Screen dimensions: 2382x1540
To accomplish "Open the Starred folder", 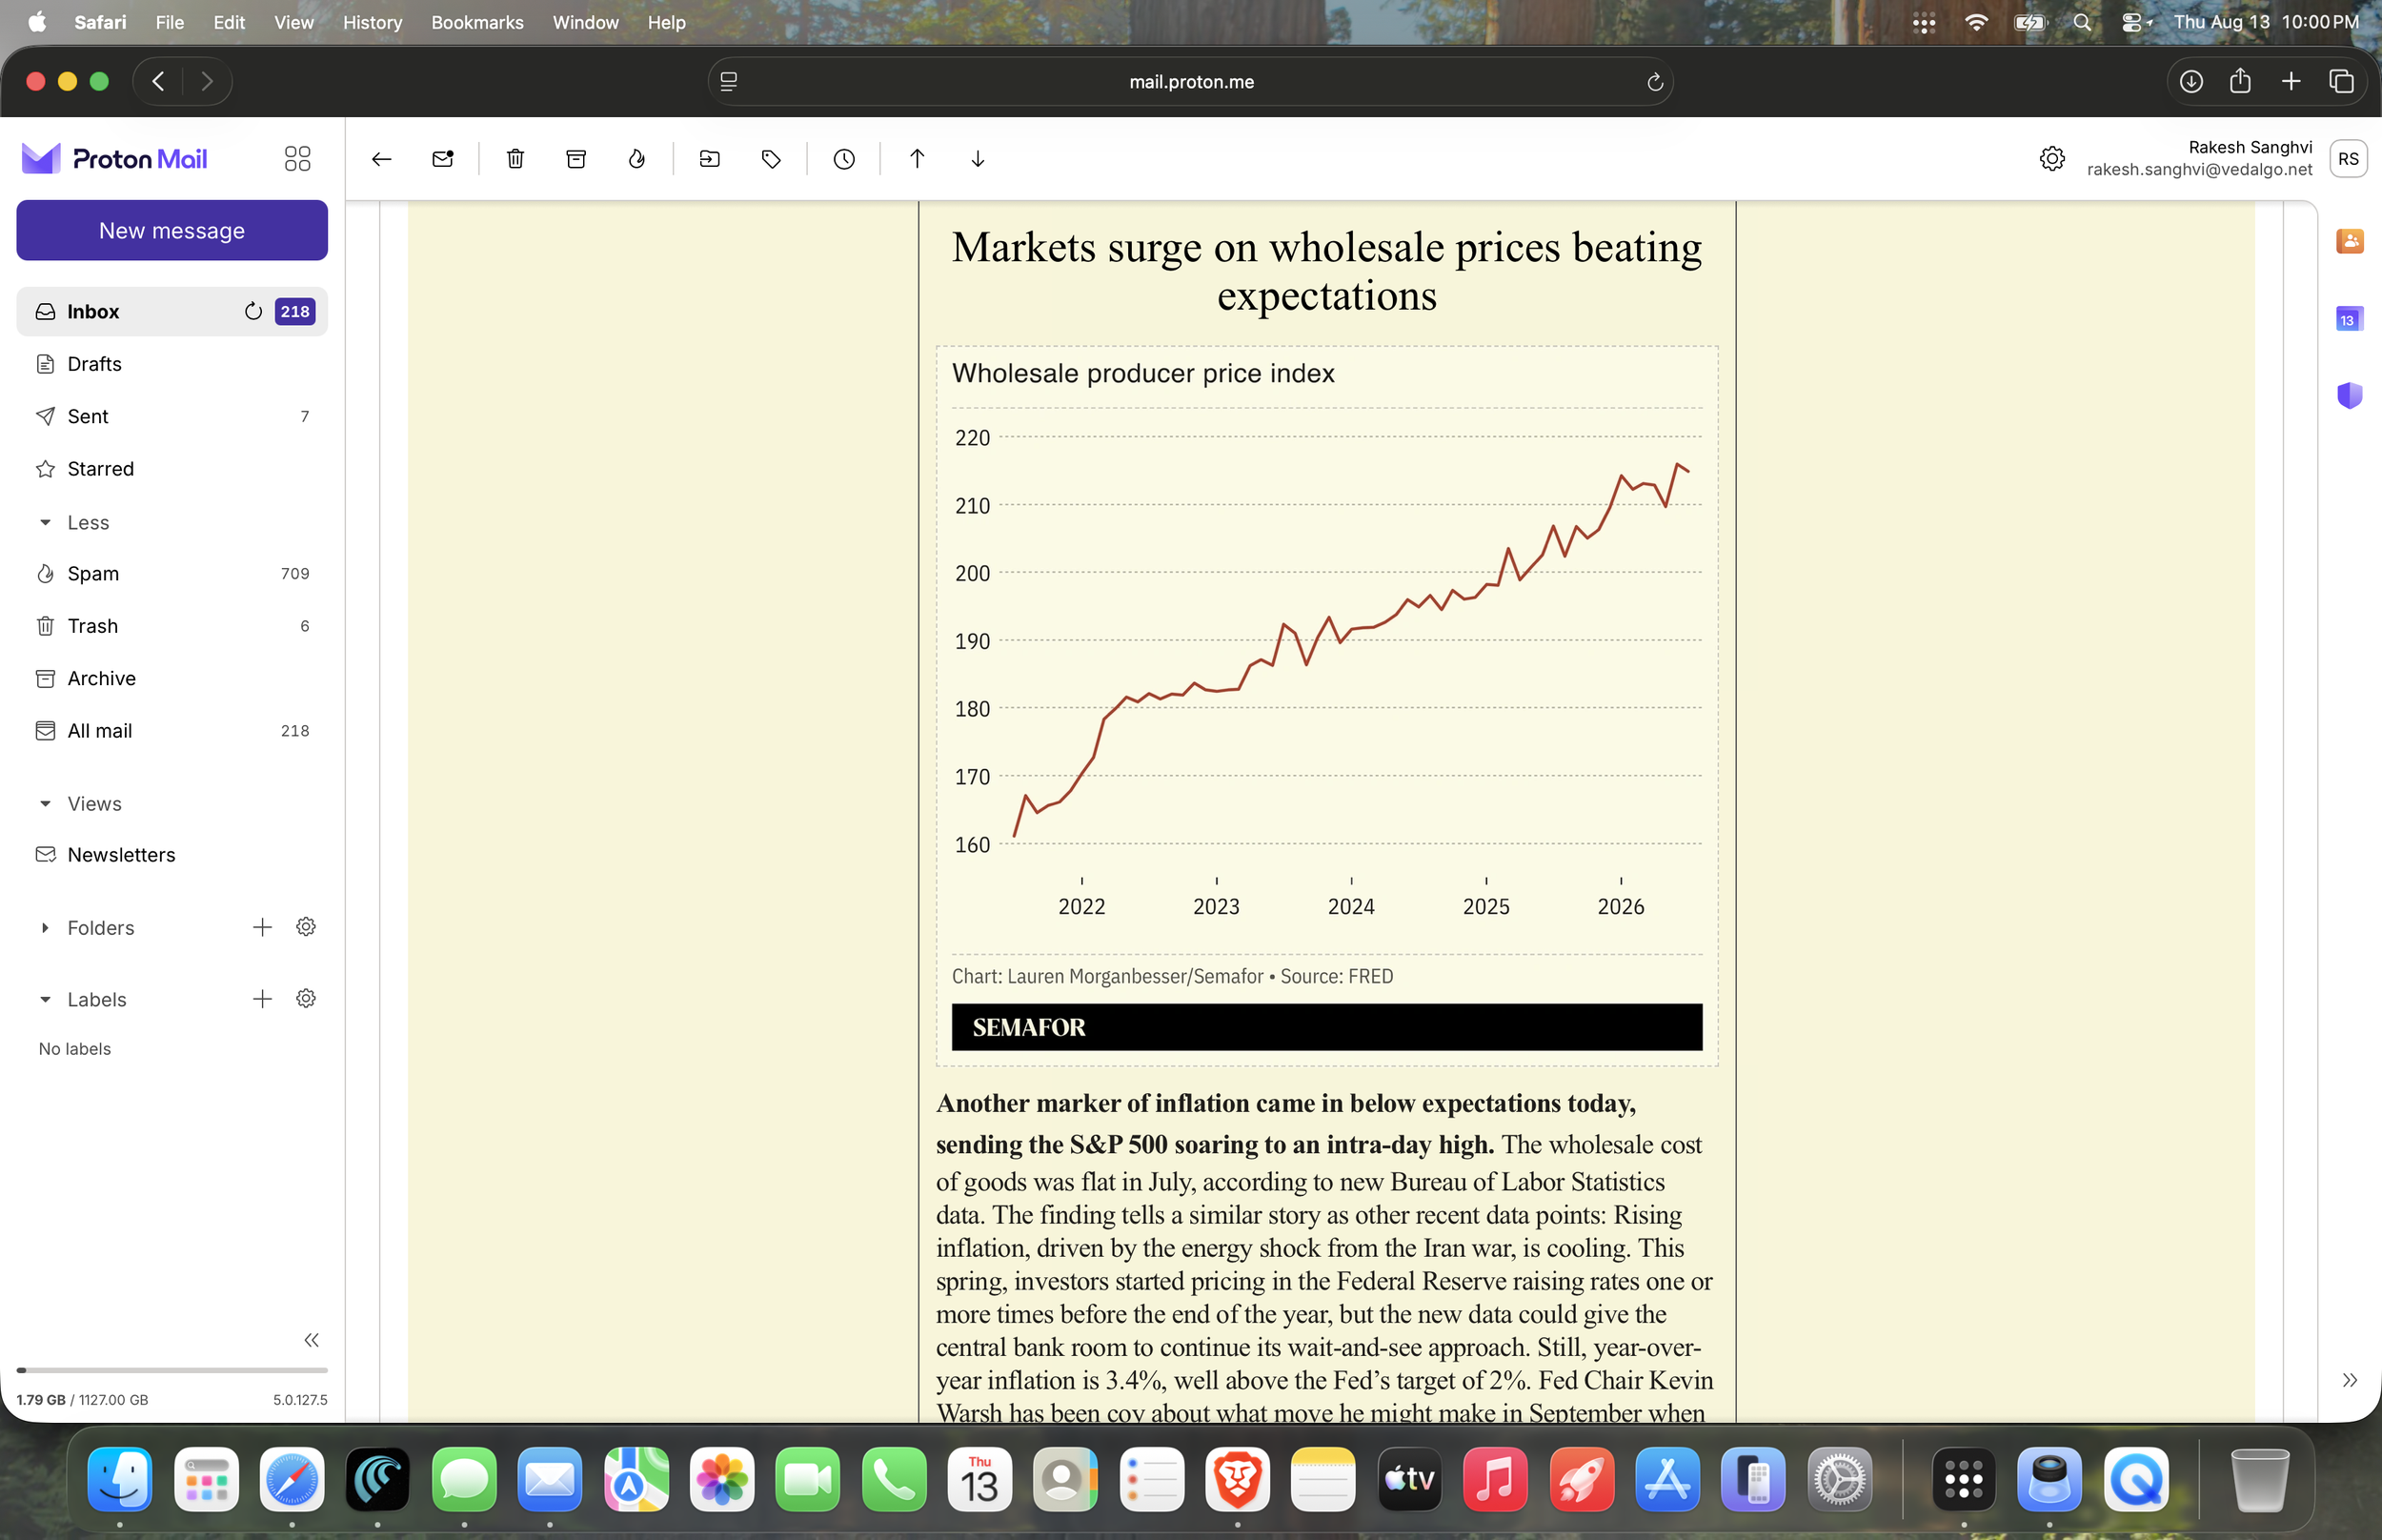I will [172, 469].
